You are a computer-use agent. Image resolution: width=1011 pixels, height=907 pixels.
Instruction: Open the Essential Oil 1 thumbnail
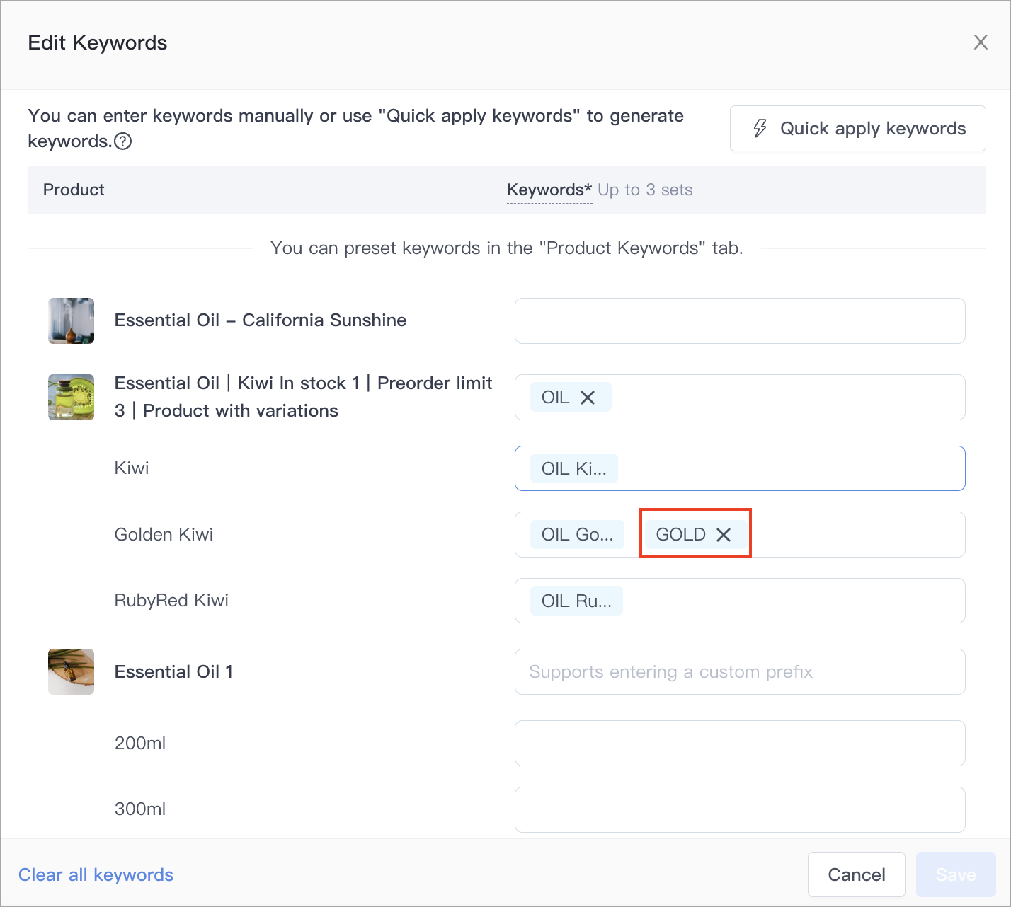click(71, 671)
